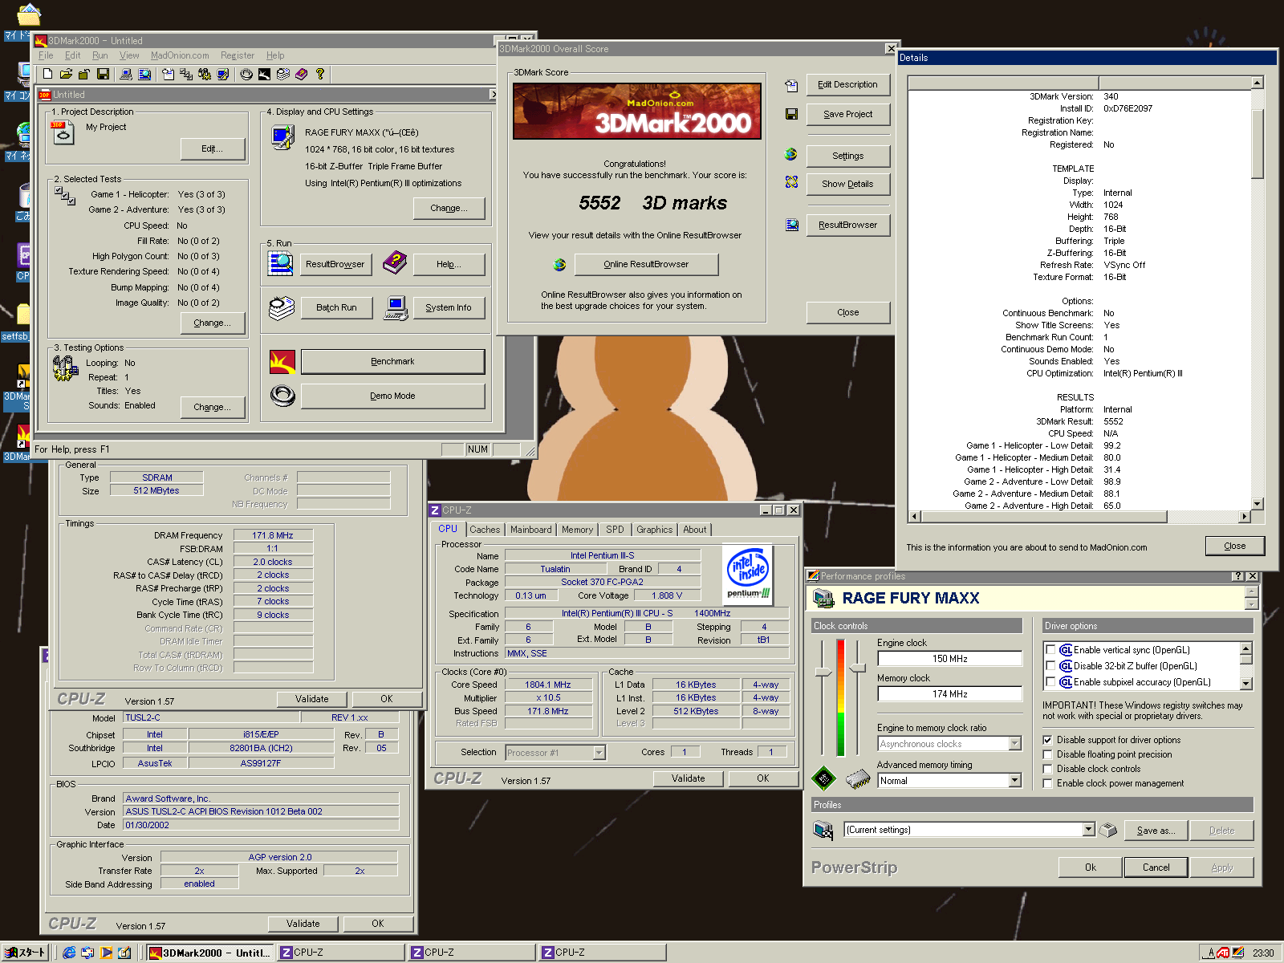The height and width of the screenshot is (963, 1284).
Task: Click the Batch Run stacked-sheets icon in toolbar
Action: click(x=282, y=74)
